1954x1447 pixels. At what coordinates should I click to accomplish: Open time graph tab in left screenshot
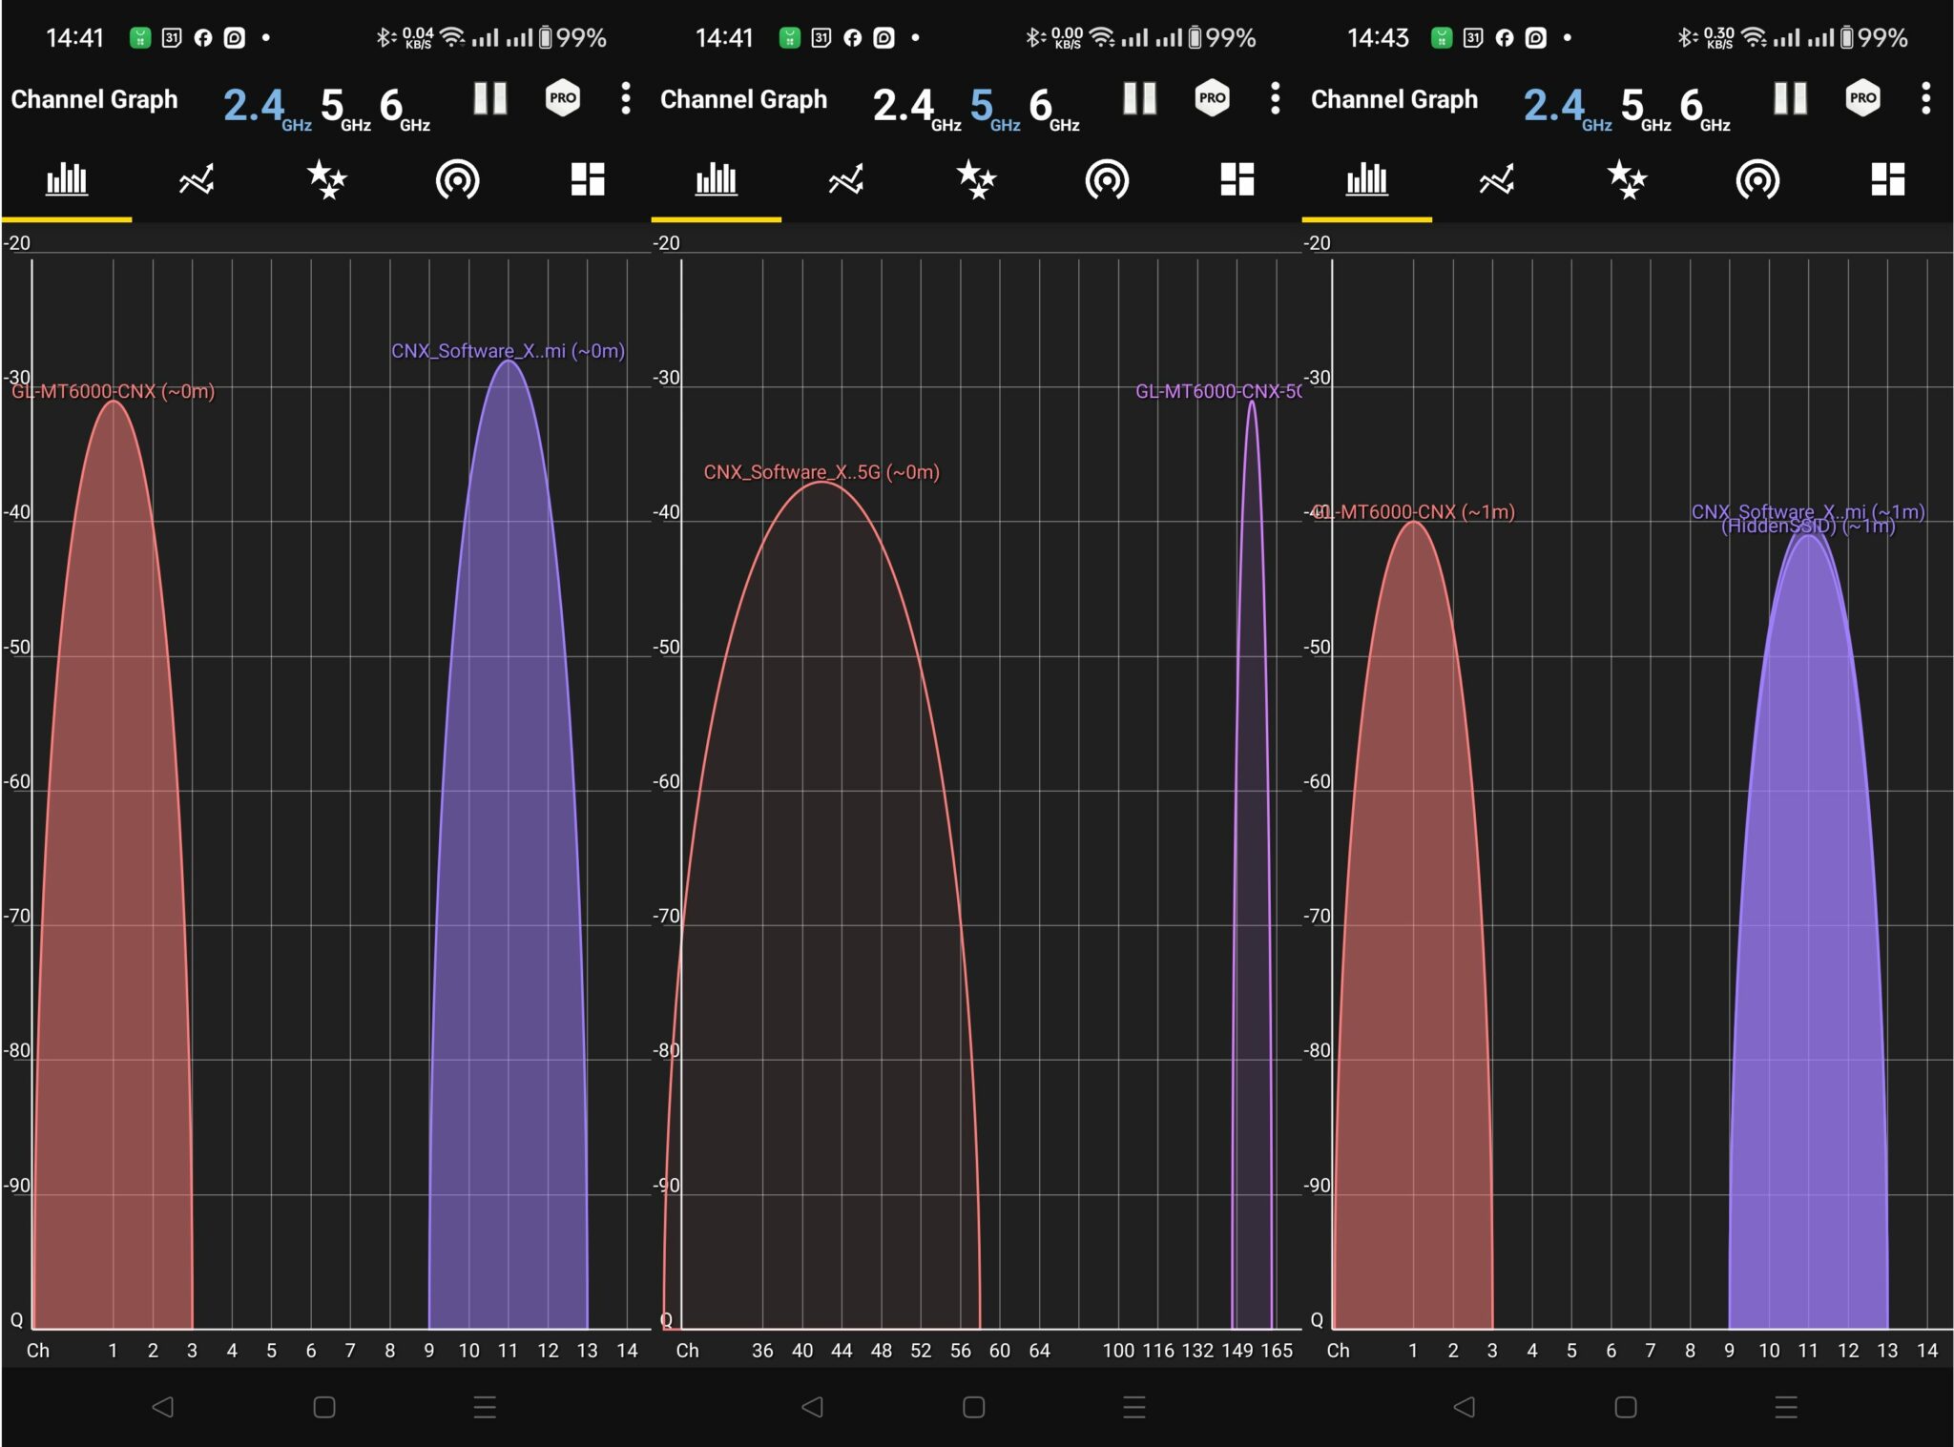pyautogui.click(x=197, y=179)
